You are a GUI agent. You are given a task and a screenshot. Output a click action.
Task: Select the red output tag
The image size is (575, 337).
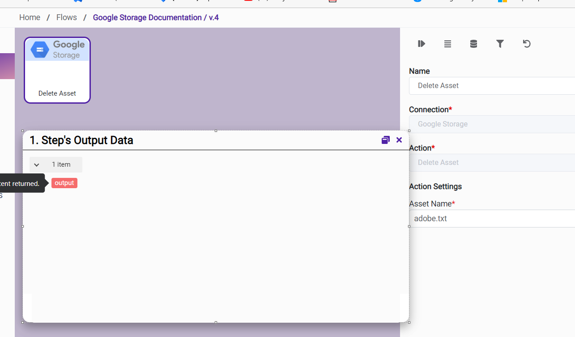tap(64, 183)
